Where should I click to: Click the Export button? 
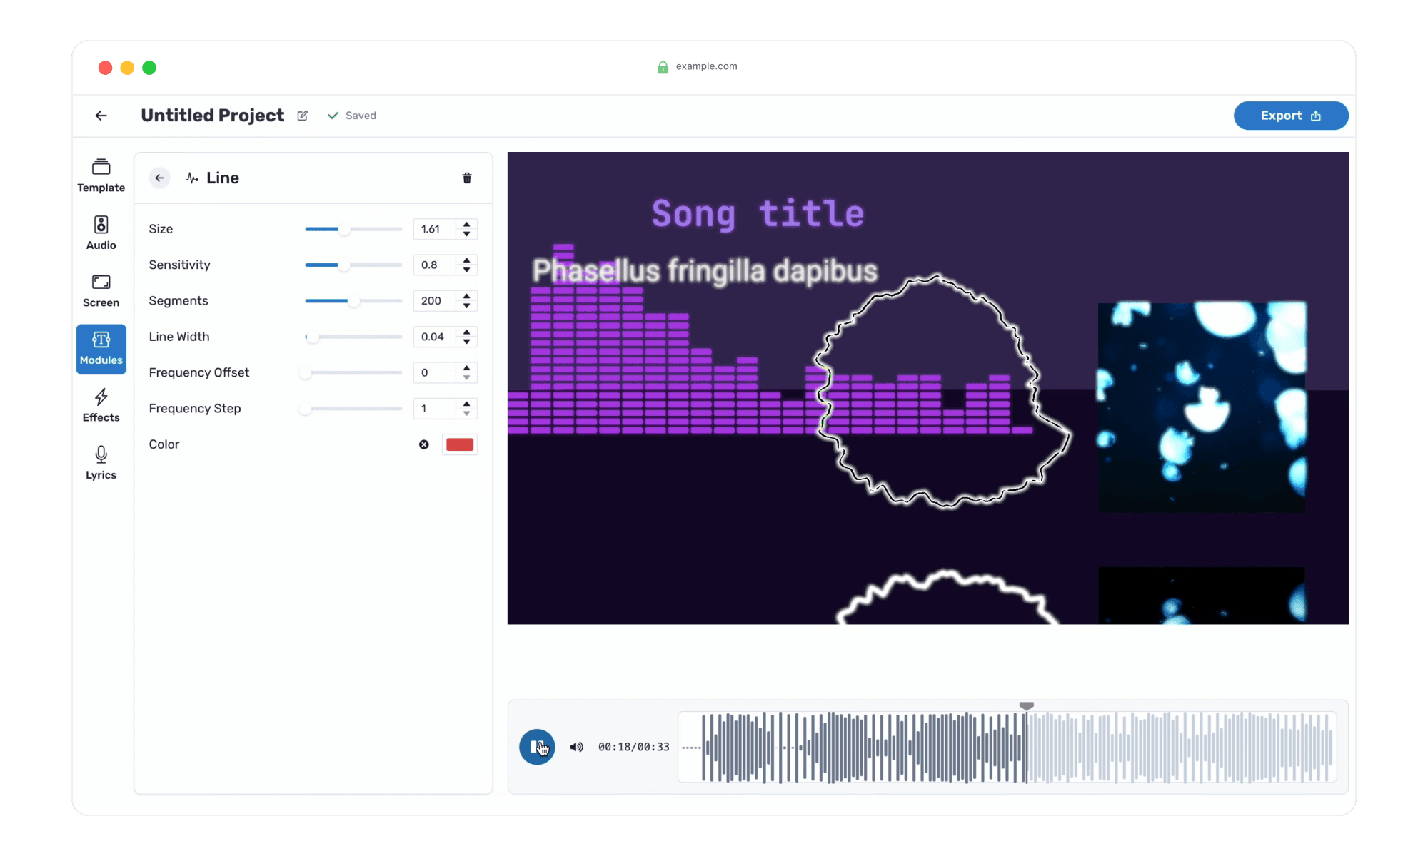click(1290, 115)
